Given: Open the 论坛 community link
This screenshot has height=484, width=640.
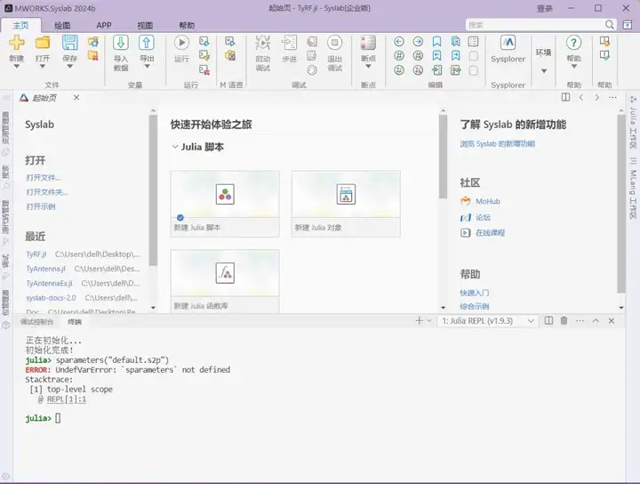Looking at the screenshot, I should coord(483,217).
